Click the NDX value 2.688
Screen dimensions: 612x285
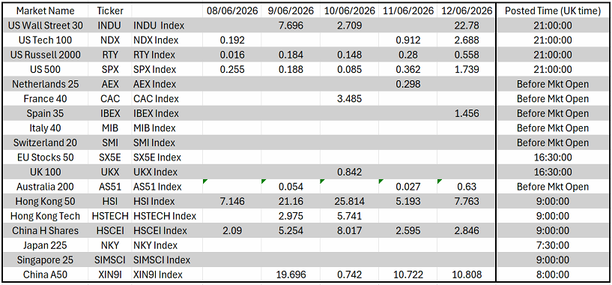466,40
